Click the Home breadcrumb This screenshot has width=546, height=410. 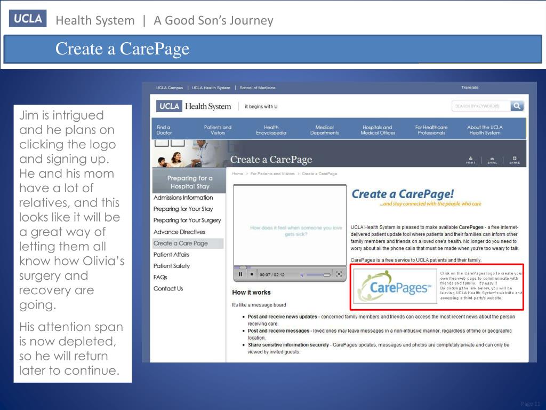pos(237,174)
